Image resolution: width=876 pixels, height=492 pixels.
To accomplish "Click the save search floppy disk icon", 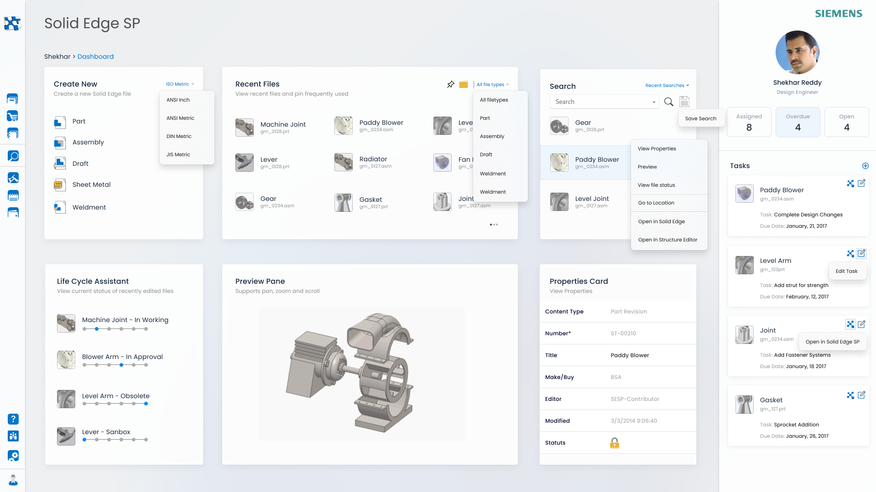I will (x=684, y=102).
